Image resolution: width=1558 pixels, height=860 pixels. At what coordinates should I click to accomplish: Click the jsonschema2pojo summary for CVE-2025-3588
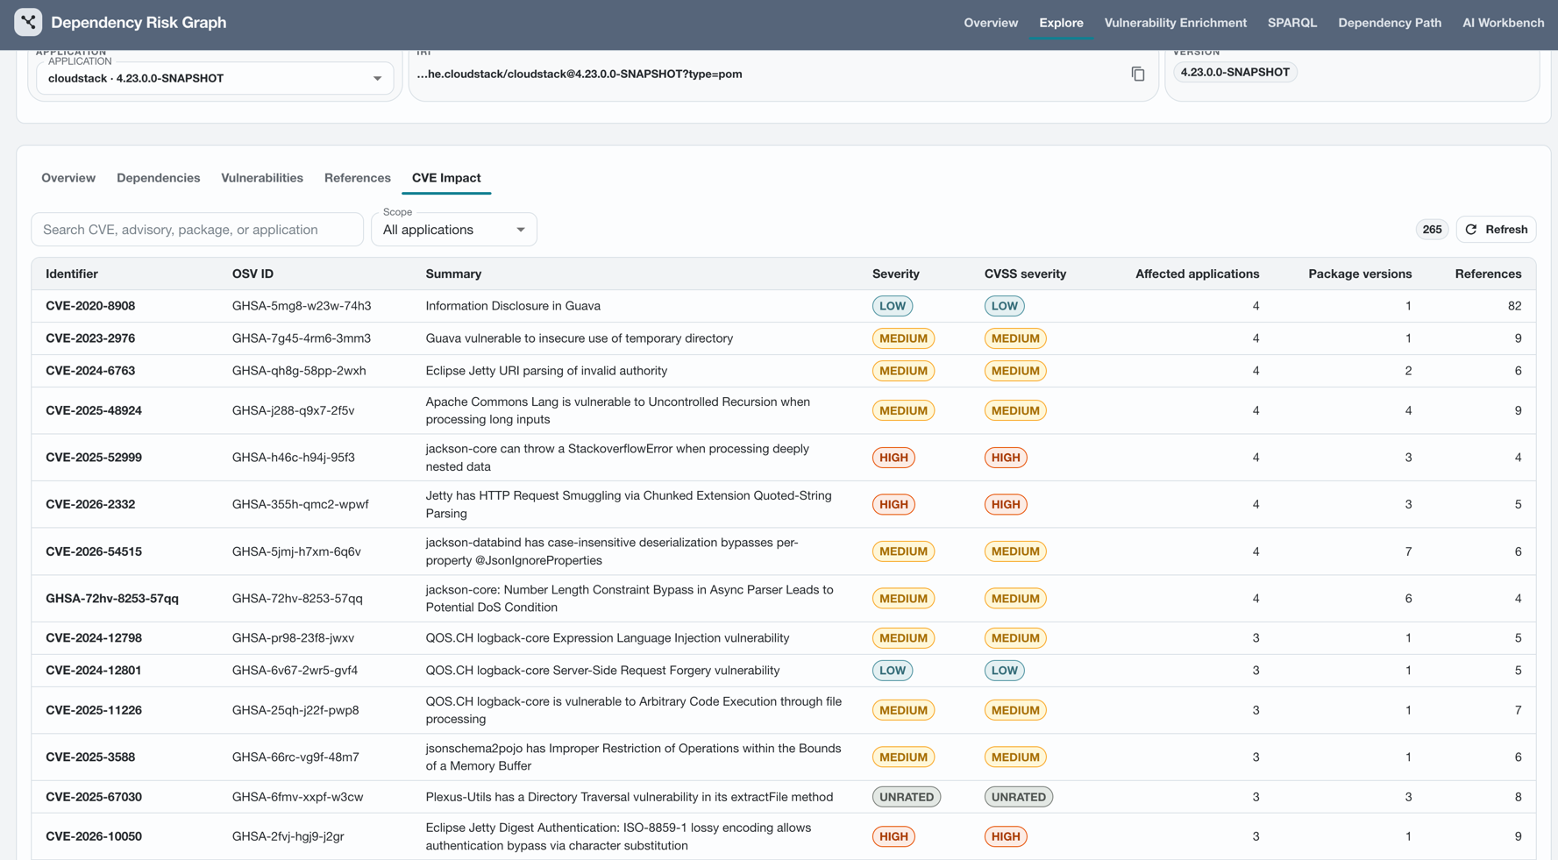point(633,757)
